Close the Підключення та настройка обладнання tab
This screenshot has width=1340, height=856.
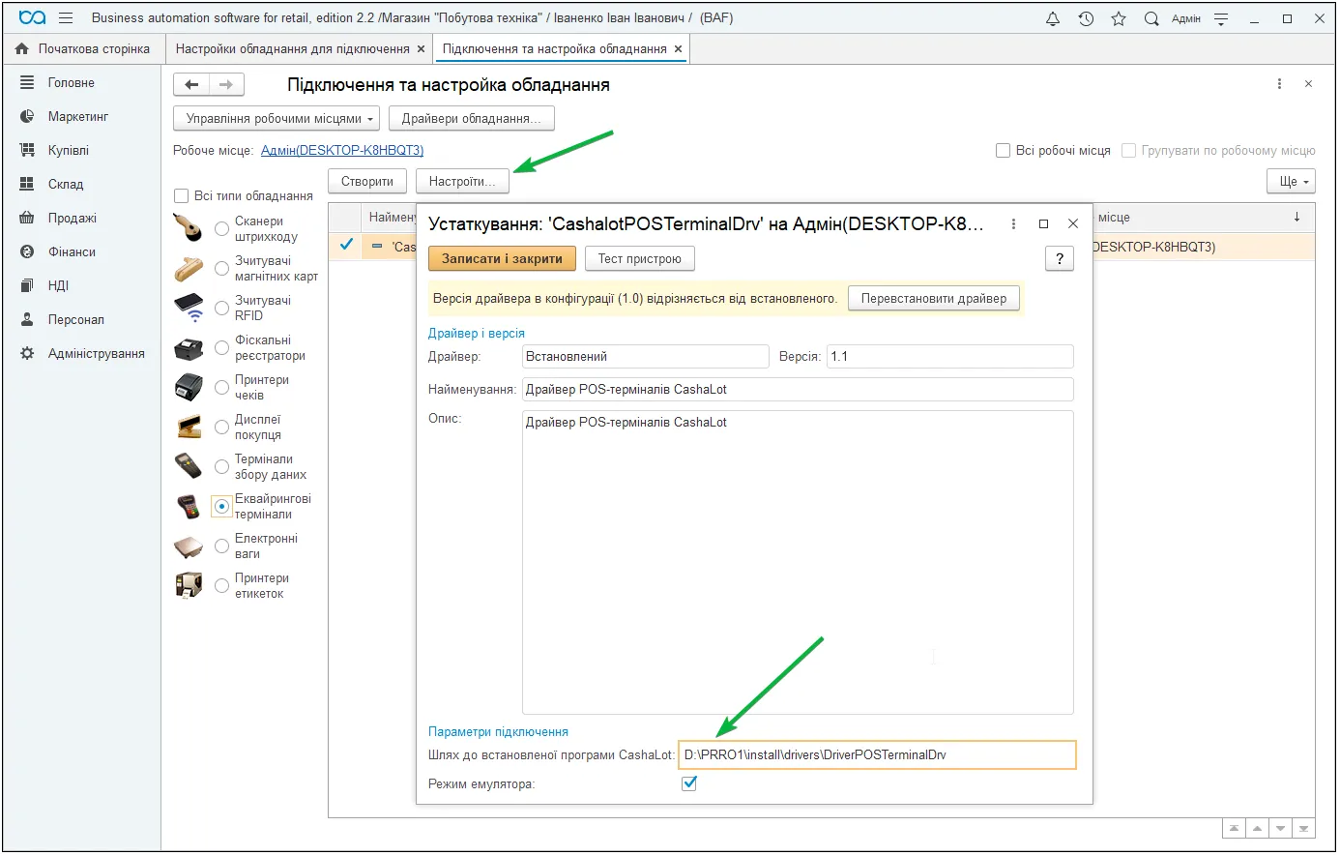[x=678, y=48]
